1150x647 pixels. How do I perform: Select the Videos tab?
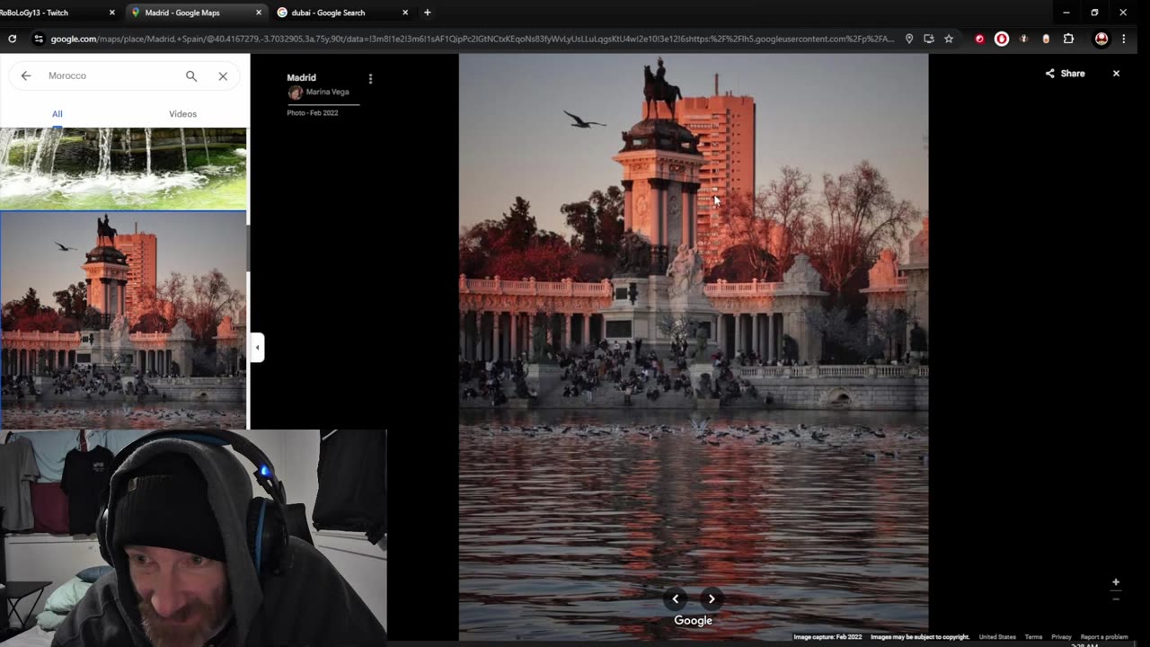[x=182, y=114]
